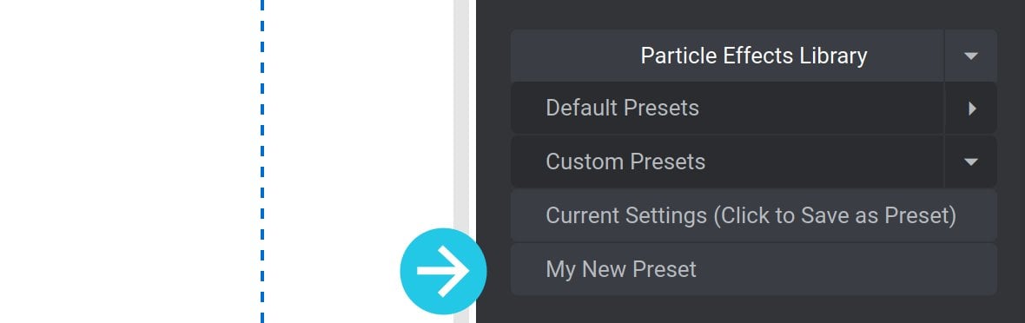Click the "My New Preset" text label
The image size is (1025, 323).
621,269
